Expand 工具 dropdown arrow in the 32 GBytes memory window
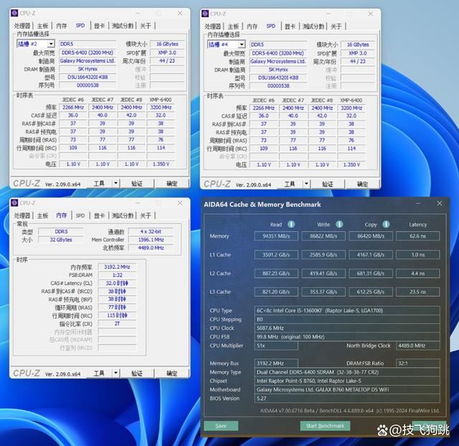 [115, 373]
